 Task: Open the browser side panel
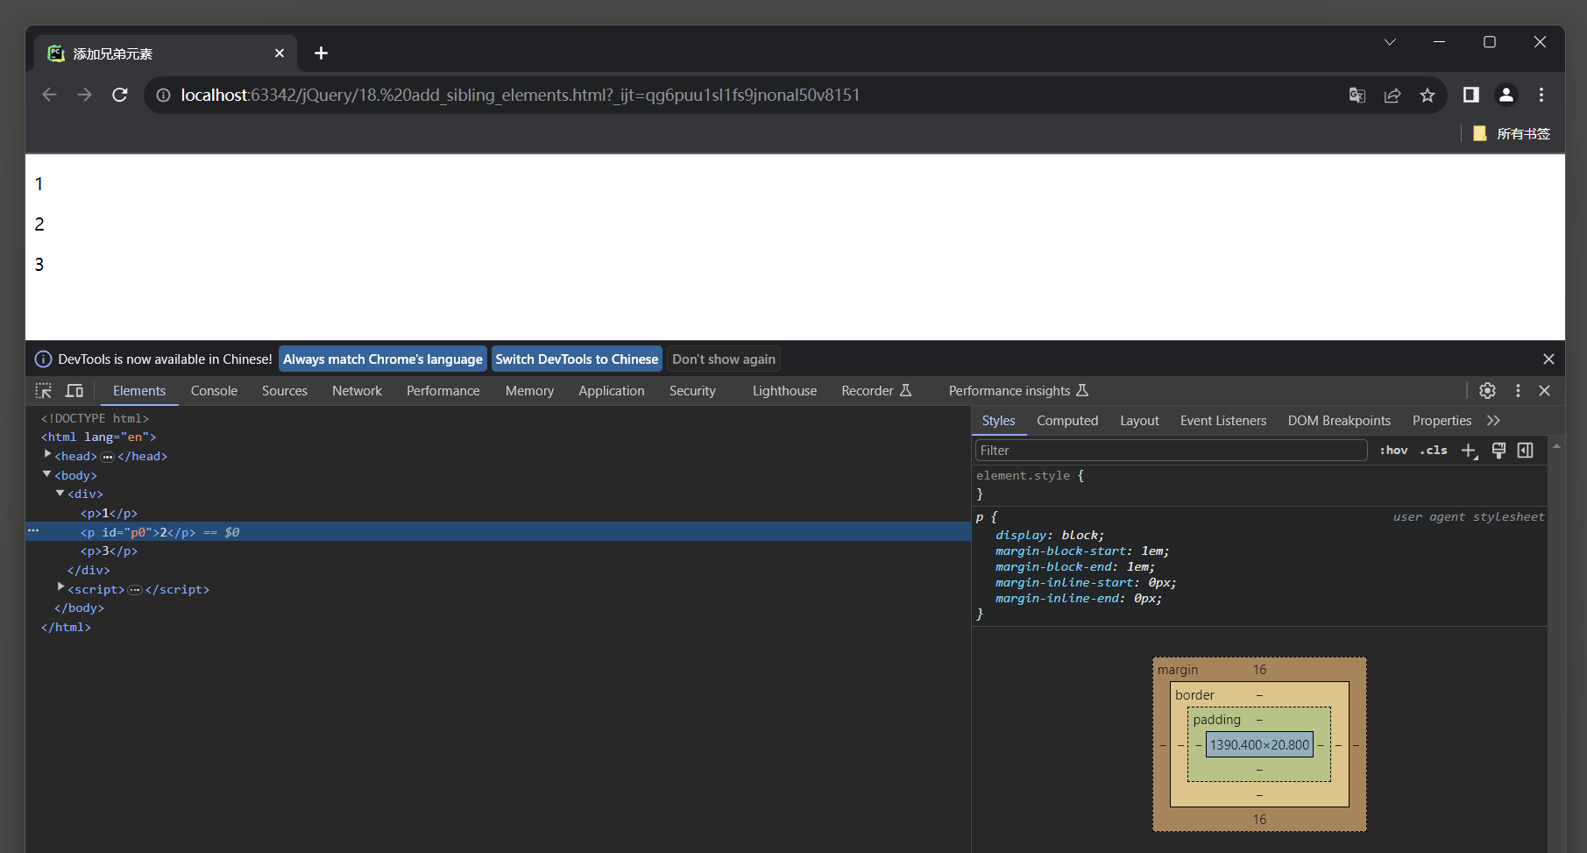[1471, 95]
